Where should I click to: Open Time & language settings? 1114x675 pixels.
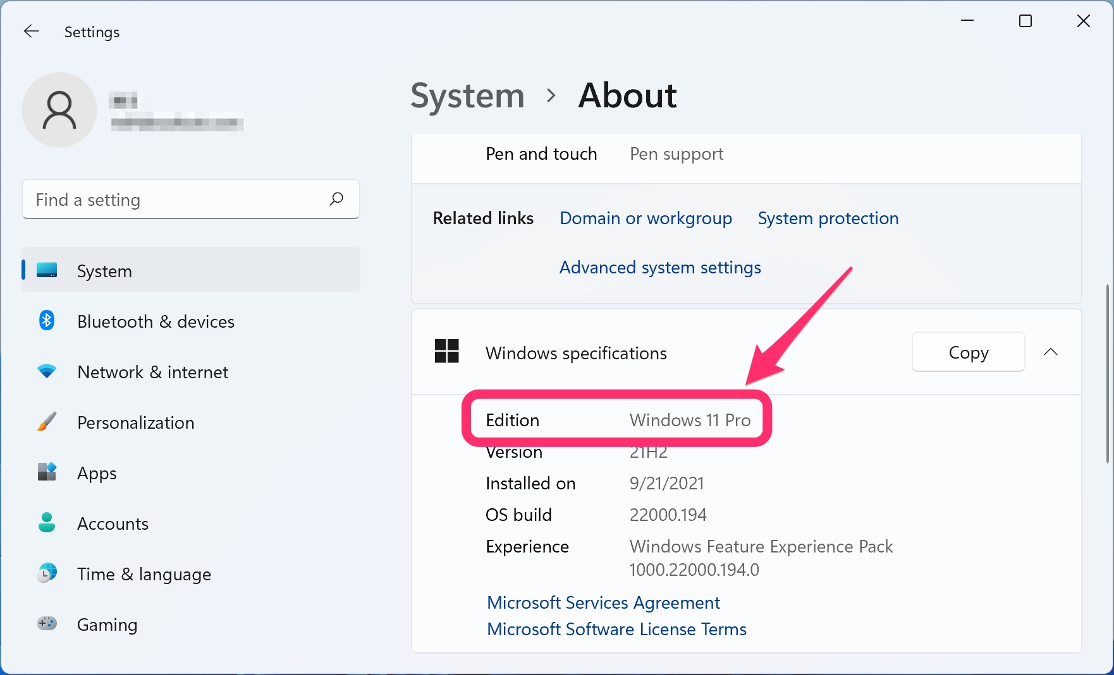(x=191, y=573)
